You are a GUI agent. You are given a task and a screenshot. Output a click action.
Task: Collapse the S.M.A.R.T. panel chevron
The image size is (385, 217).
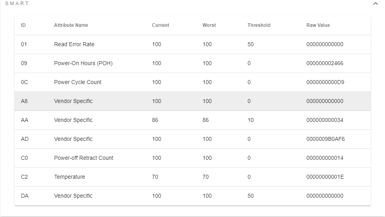coord(375,4)
